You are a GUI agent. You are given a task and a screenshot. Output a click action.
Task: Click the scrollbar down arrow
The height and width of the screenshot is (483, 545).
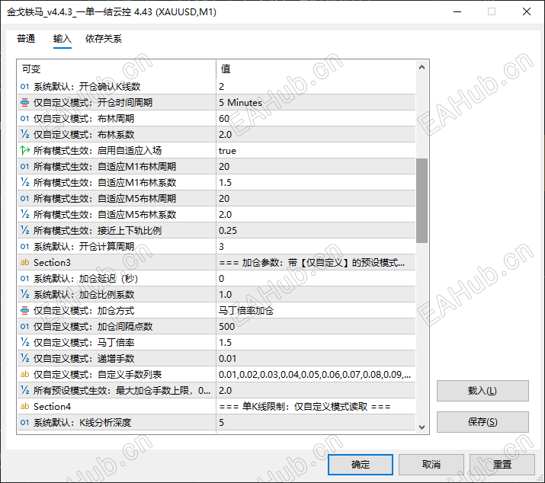click(422, 427)
